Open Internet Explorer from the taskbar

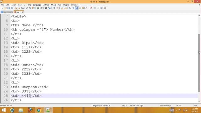[x=12, y=110]
